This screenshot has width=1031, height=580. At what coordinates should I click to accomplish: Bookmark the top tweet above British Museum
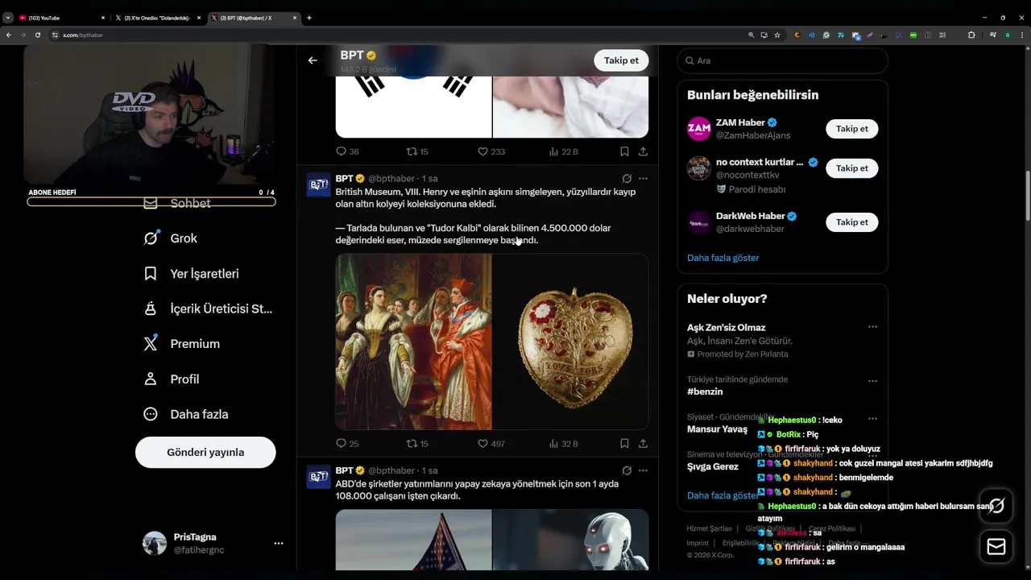624,151
